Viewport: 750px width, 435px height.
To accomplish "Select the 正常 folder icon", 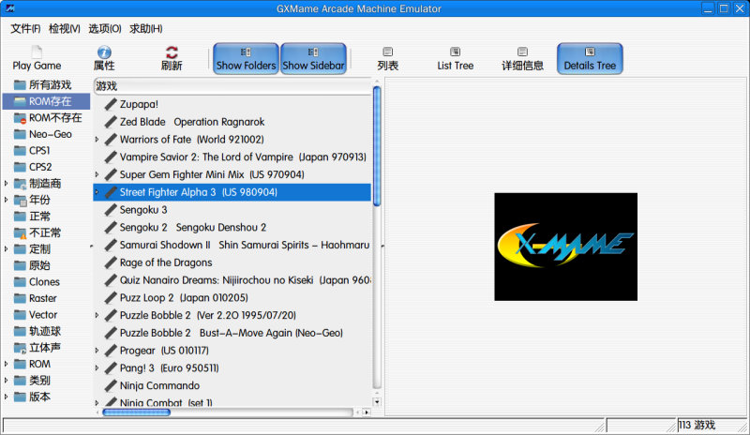I will coord(20,217).
